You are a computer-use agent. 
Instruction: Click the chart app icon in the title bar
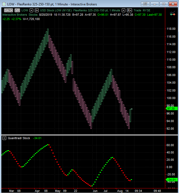click(x=4, y=4)
